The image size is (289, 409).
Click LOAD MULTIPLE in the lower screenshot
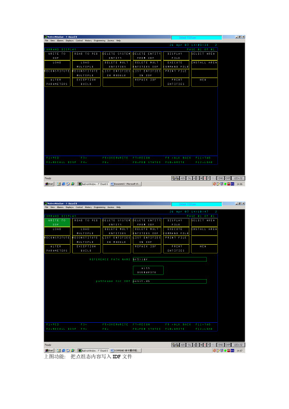86,231
